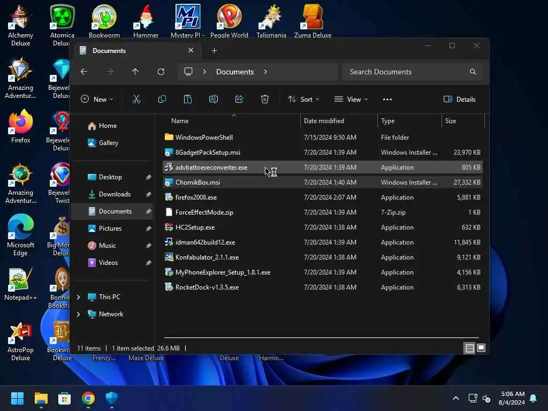Open Windows Start menu
This screenshot has width=548, height=411.
click(17, 398)
